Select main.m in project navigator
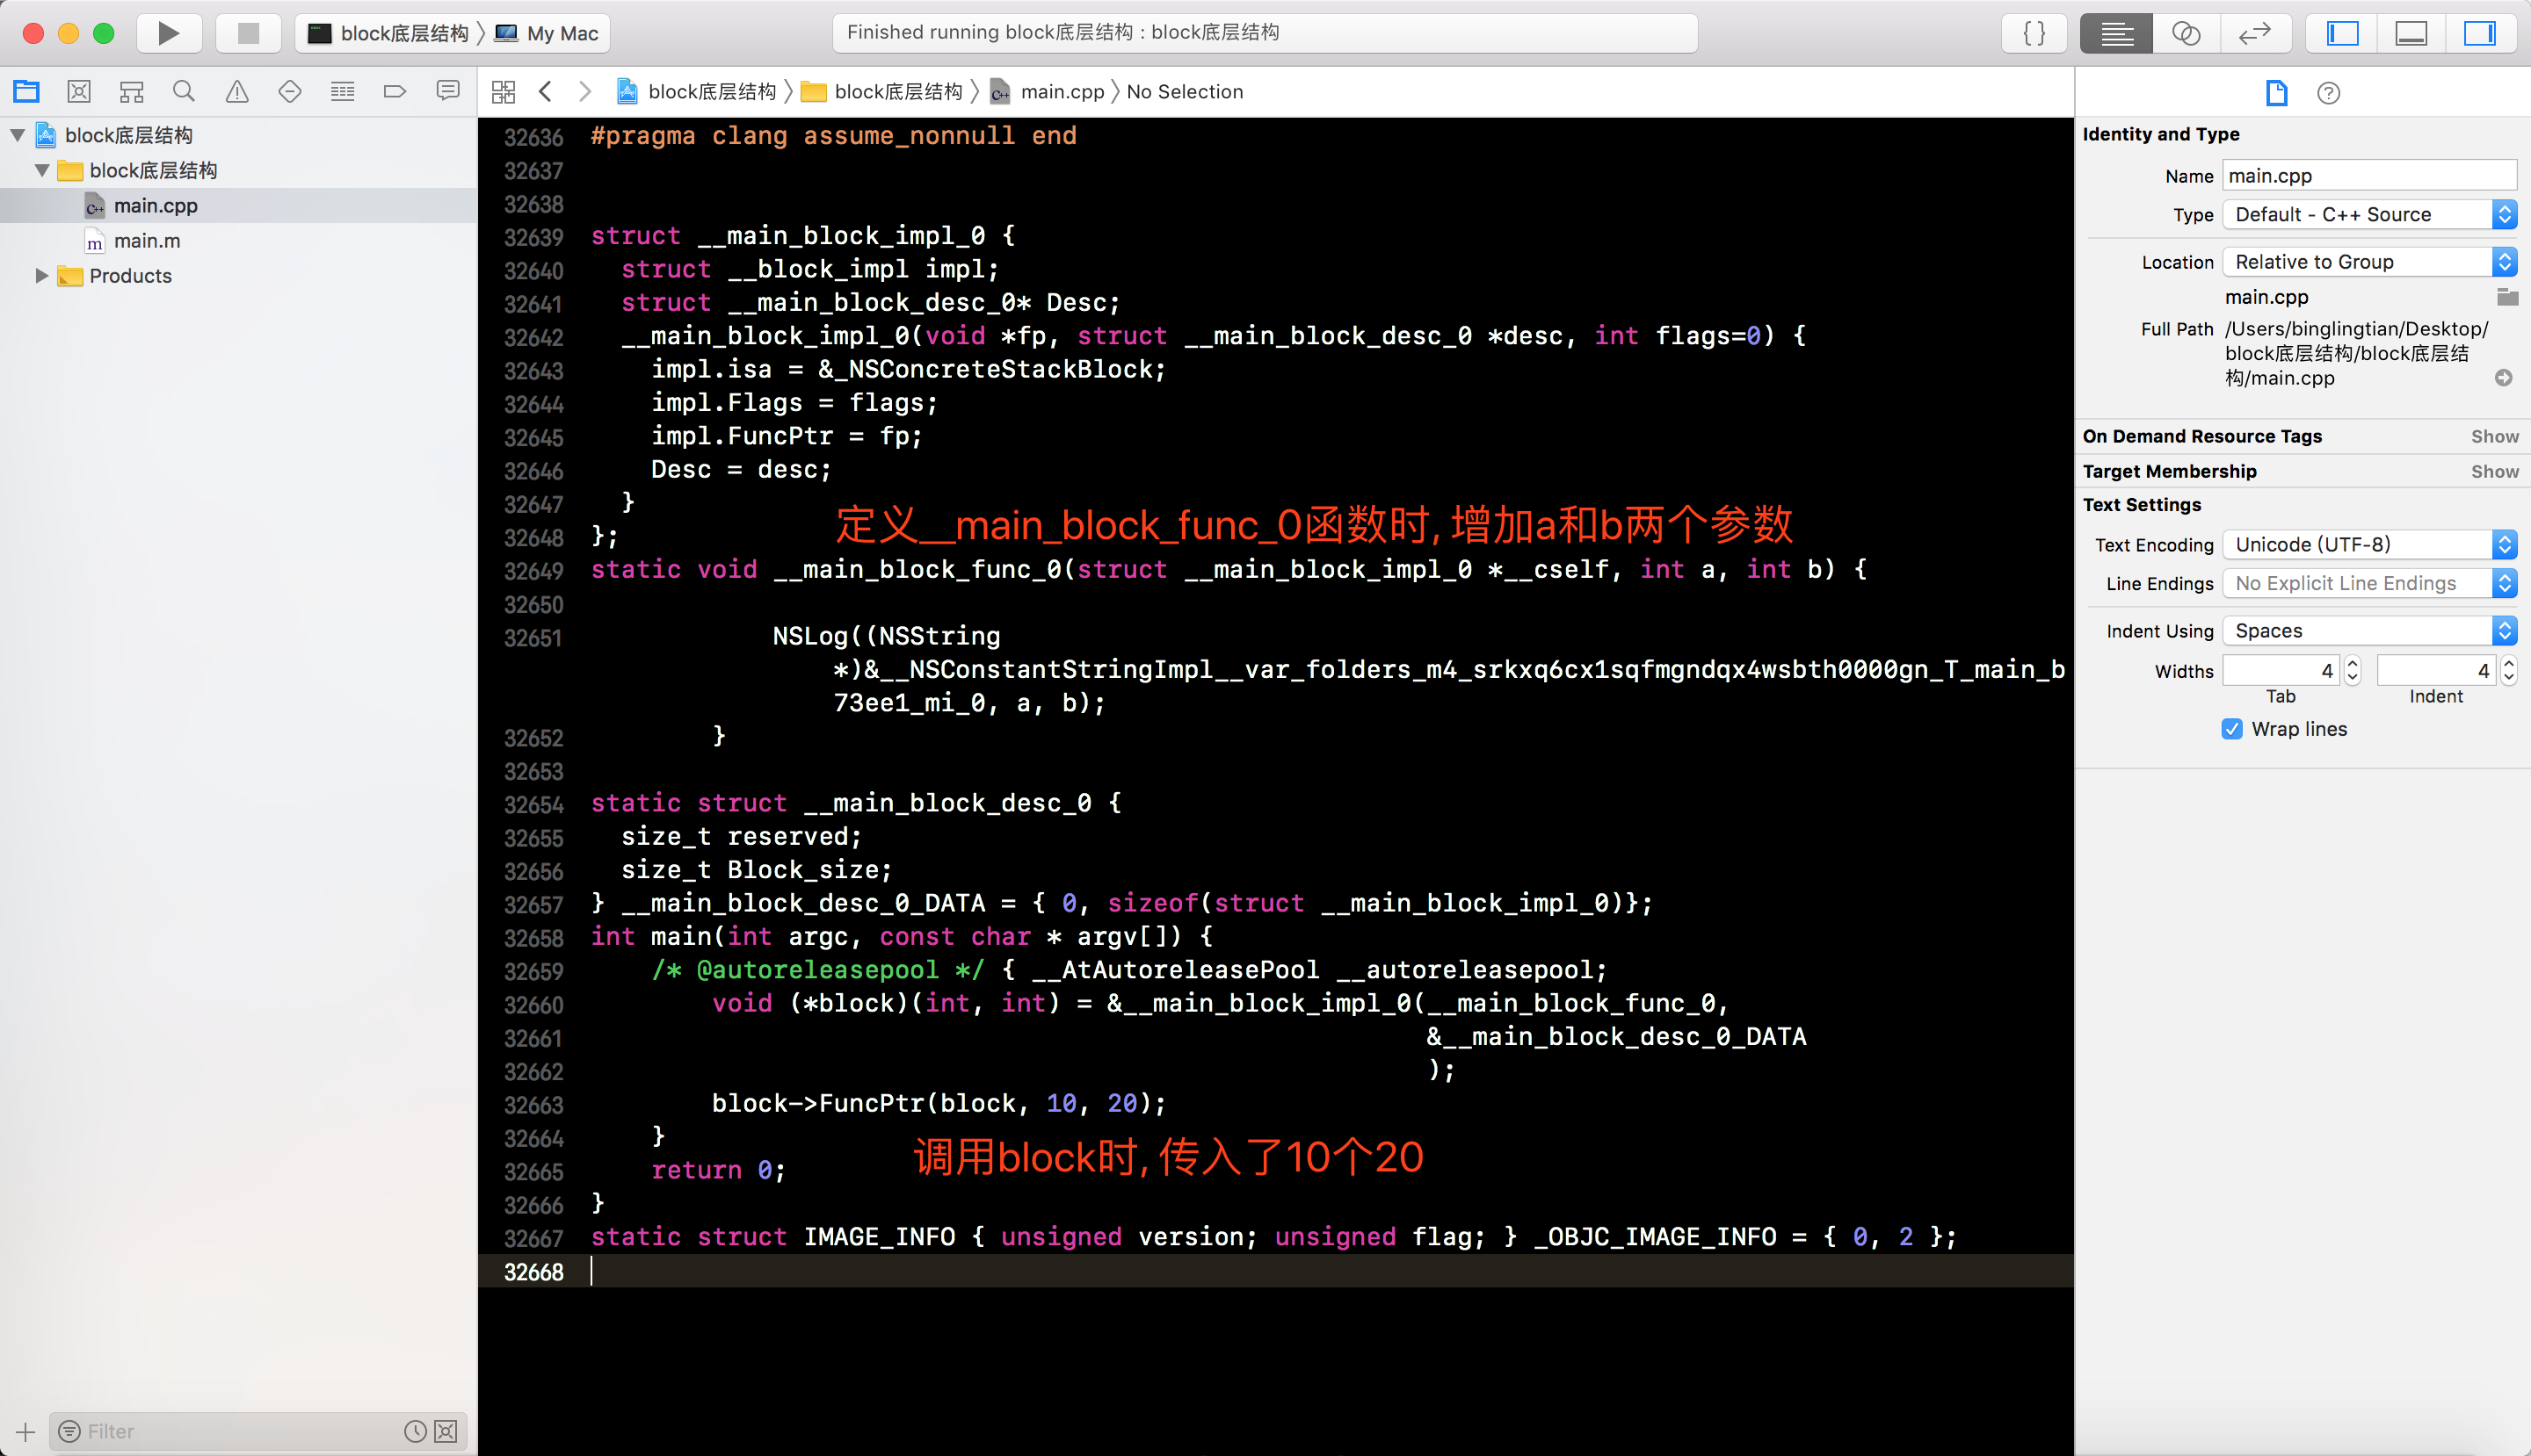The height and width of the screenshot is (1456, 2531). click(x=147, y=241)
